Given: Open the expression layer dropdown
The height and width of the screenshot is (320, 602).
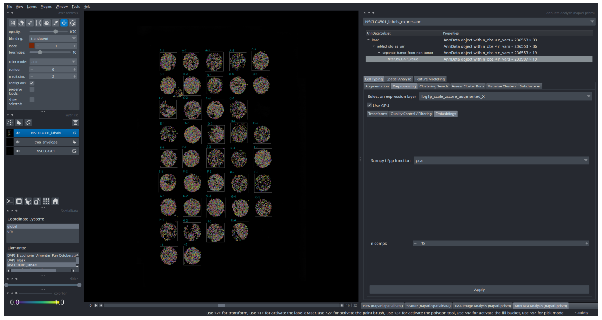Looking at the screenshot, I should 506,96.
